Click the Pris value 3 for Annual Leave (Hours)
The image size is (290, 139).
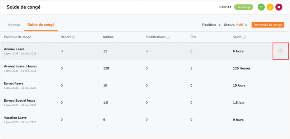coord(191,68)
